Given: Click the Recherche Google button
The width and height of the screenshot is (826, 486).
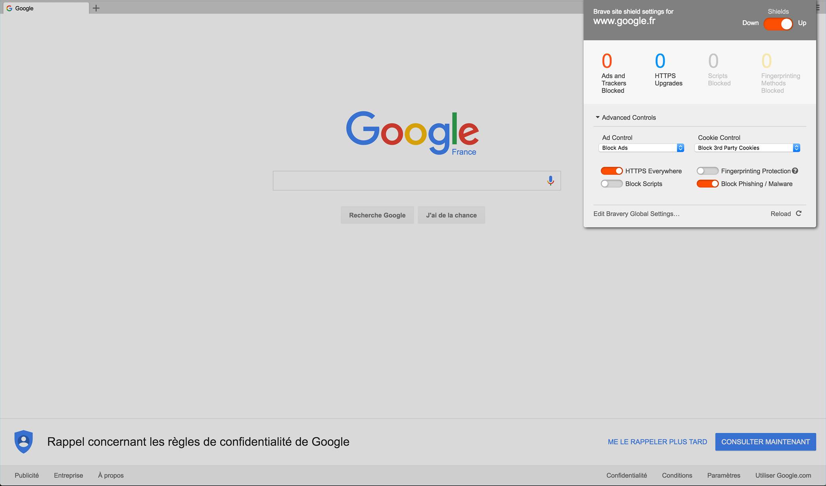Looking at the screenshot, I should click(x=377, y=215).
